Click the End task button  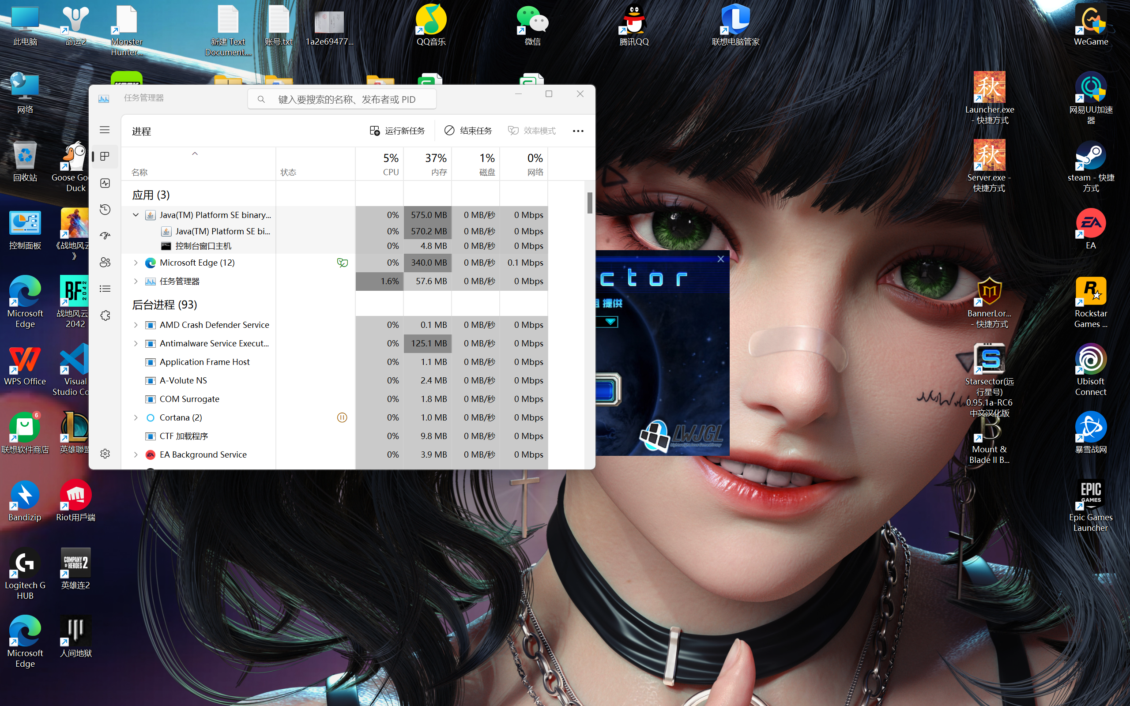pos(468,131)
